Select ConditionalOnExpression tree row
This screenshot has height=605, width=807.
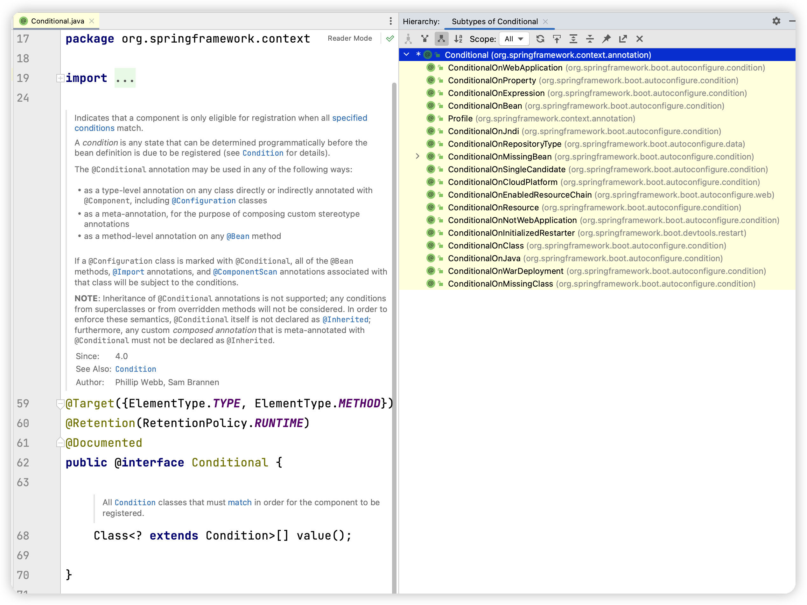(597, 93)
